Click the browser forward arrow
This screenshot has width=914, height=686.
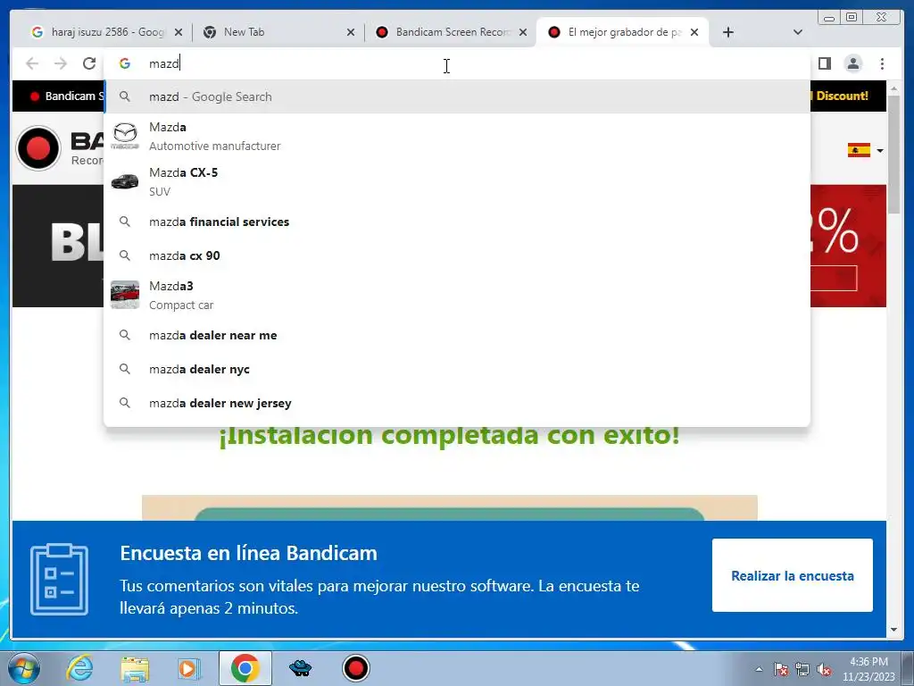pyautogui.click(x=60, y=63)
